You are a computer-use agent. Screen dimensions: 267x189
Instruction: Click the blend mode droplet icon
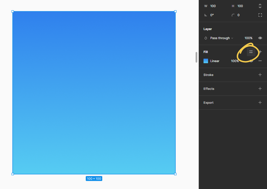tap(205, 38)
